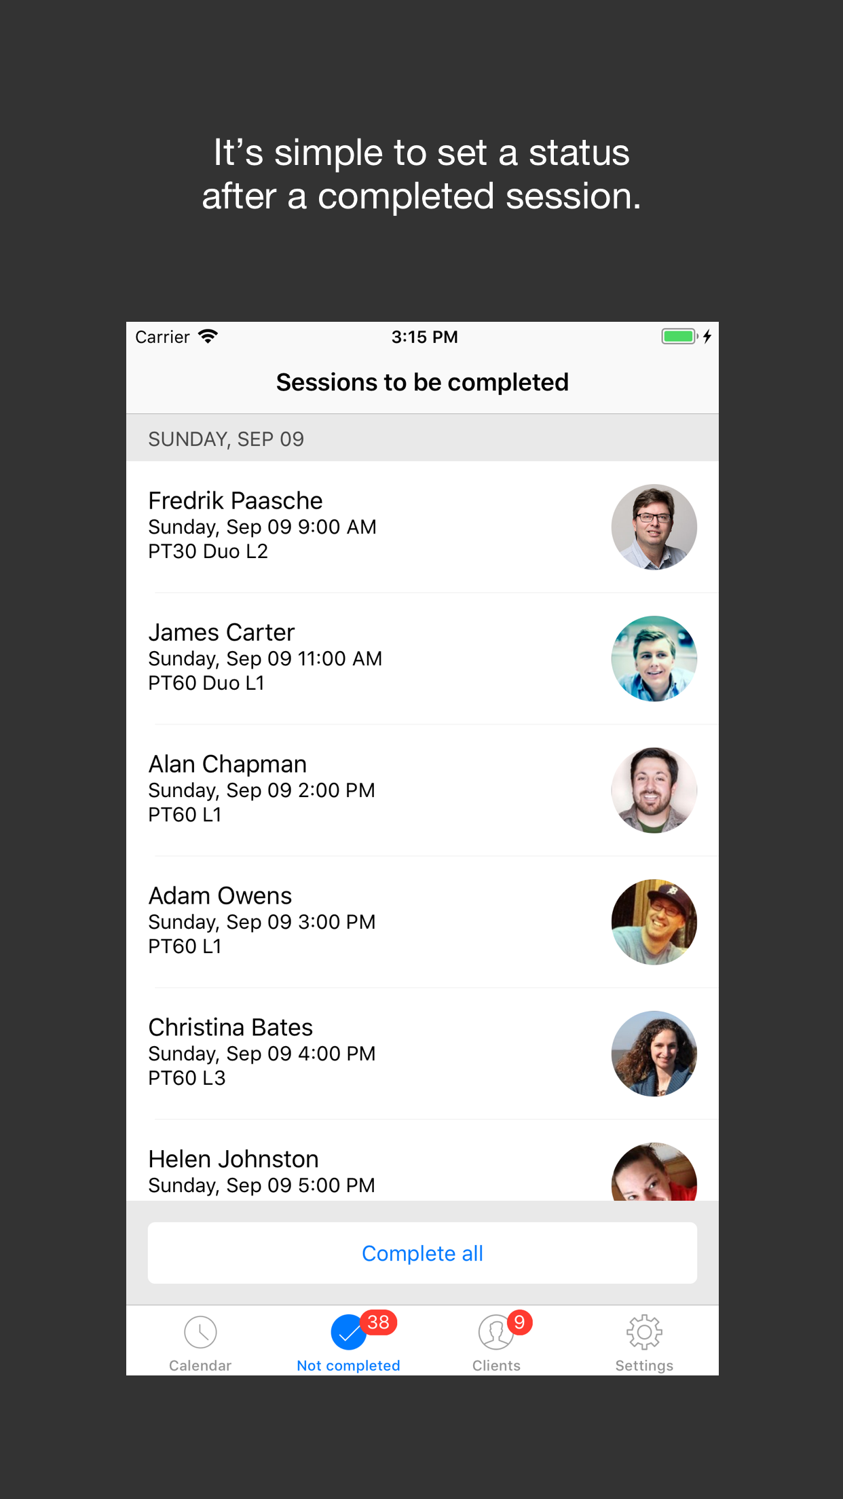The height and width of the screenshot is (1499, 843).
Task: Open the Clients people icon
Action: pos(495,1332)
